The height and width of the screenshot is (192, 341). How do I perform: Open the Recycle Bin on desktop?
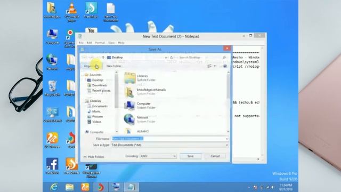coord(52,89)
